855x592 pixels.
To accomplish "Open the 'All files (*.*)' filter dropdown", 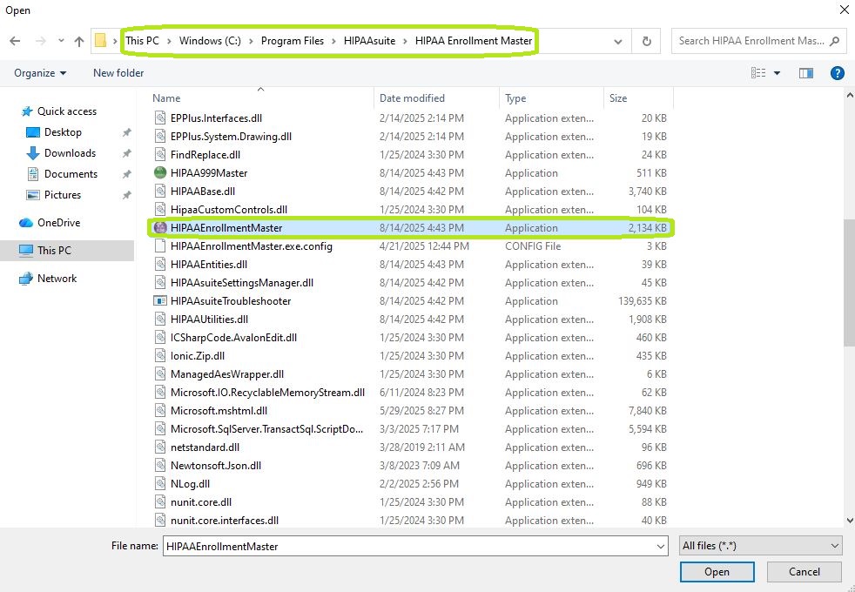I will tap(761, 546).
